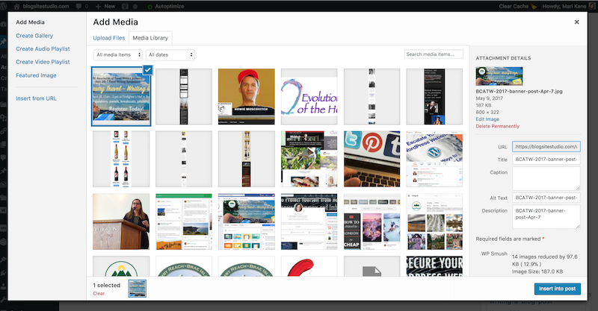Click selected image thumbnail in bottom tray
Image resolution: width=598 pixels, height=311 pixels.
click(137, 288)
